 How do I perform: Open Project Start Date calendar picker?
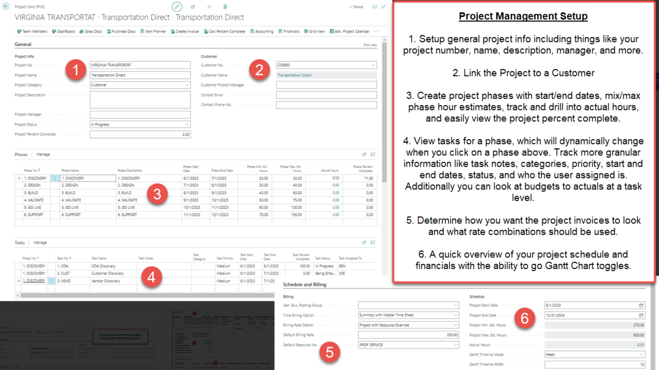click(x=641, y=305)
